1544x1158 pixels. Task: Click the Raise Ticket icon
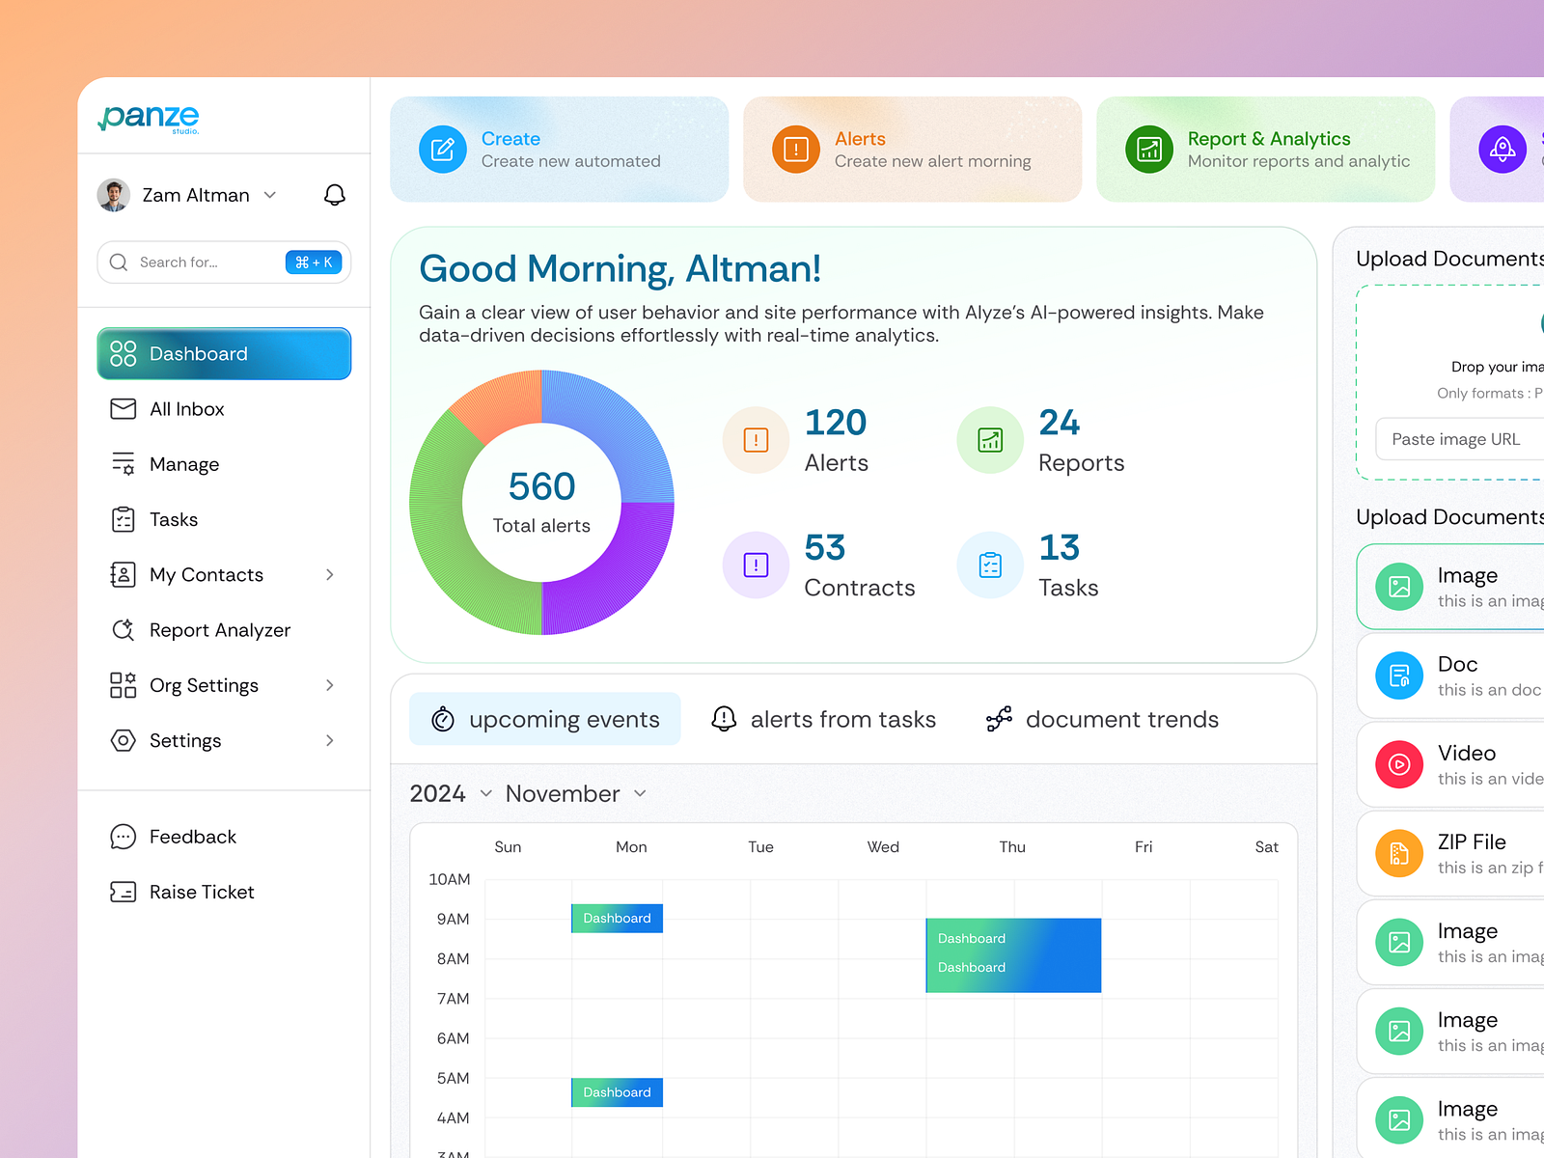pyautogui.click(x=124, y=892)
